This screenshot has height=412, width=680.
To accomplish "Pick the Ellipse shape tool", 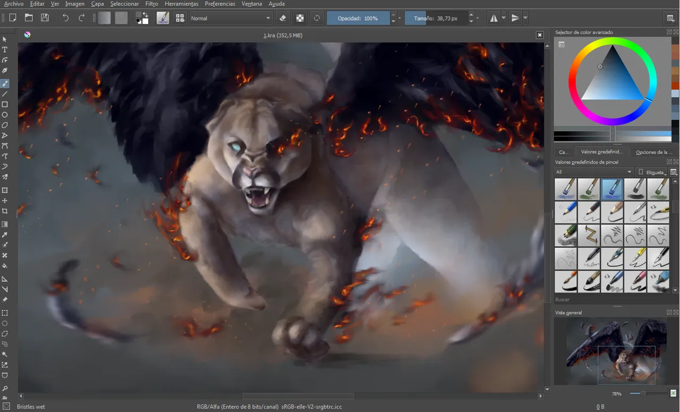I will (x=5, y=115).
